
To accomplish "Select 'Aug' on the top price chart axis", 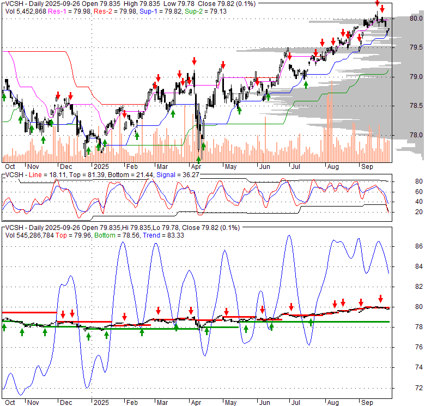I will coord(333,167).
